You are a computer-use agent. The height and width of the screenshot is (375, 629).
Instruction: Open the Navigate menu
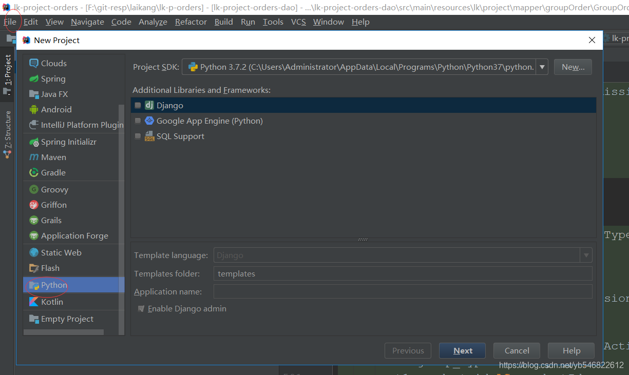(x=87, y=22)
